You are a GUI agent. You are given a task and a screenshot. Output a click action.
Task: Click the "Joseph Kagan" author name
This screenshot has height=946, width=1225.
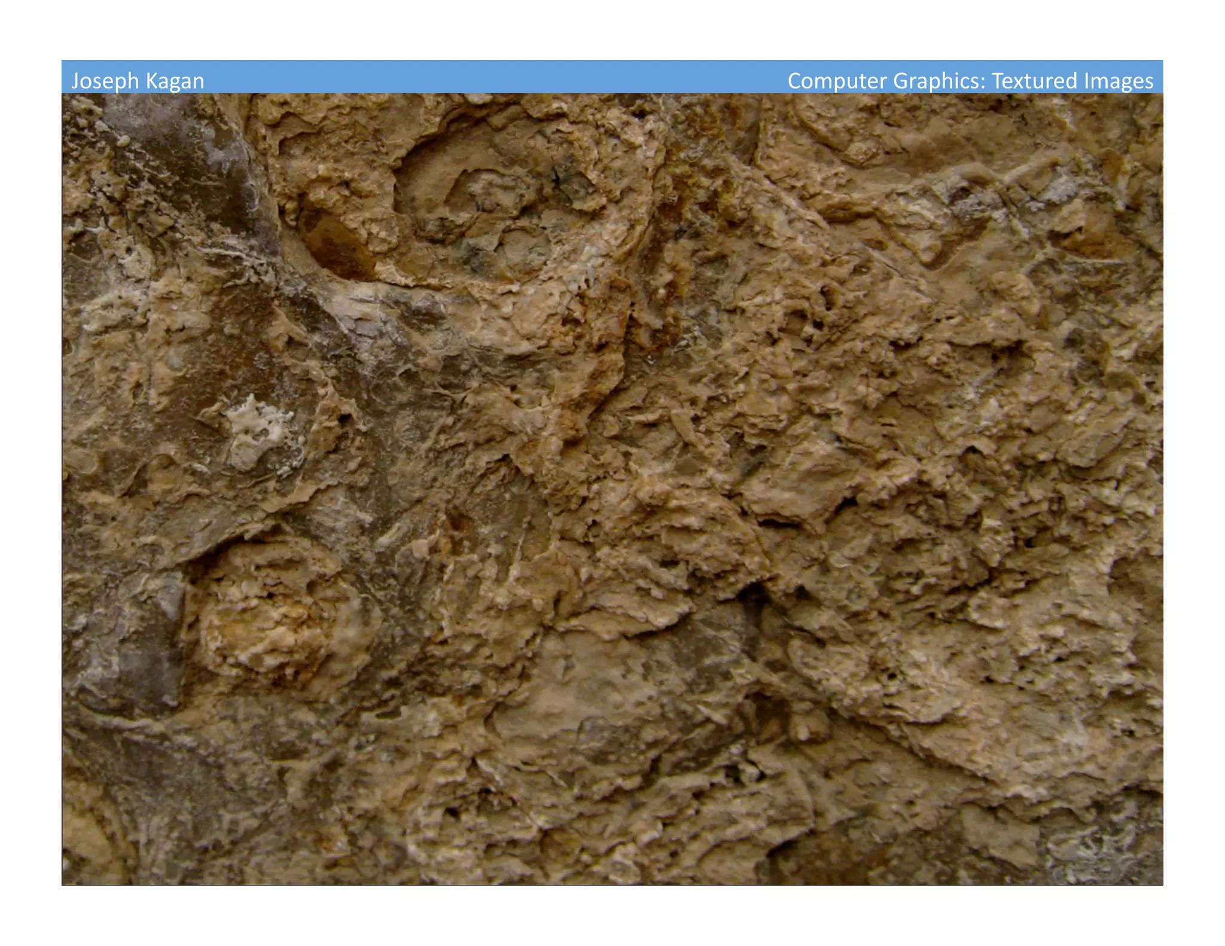138,81
